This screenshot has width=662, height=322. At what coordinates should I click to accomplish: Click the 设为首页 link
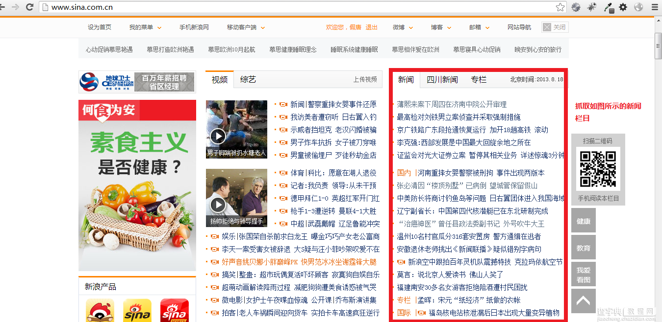pos(100,27)
